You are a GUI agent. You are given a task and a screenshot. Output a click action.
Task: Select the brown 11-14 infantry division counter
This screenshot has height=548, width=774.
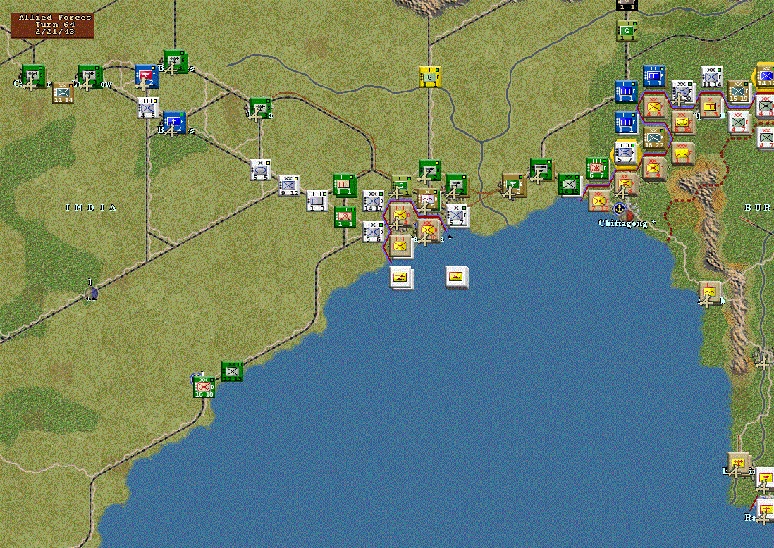[x=63, y=93]
